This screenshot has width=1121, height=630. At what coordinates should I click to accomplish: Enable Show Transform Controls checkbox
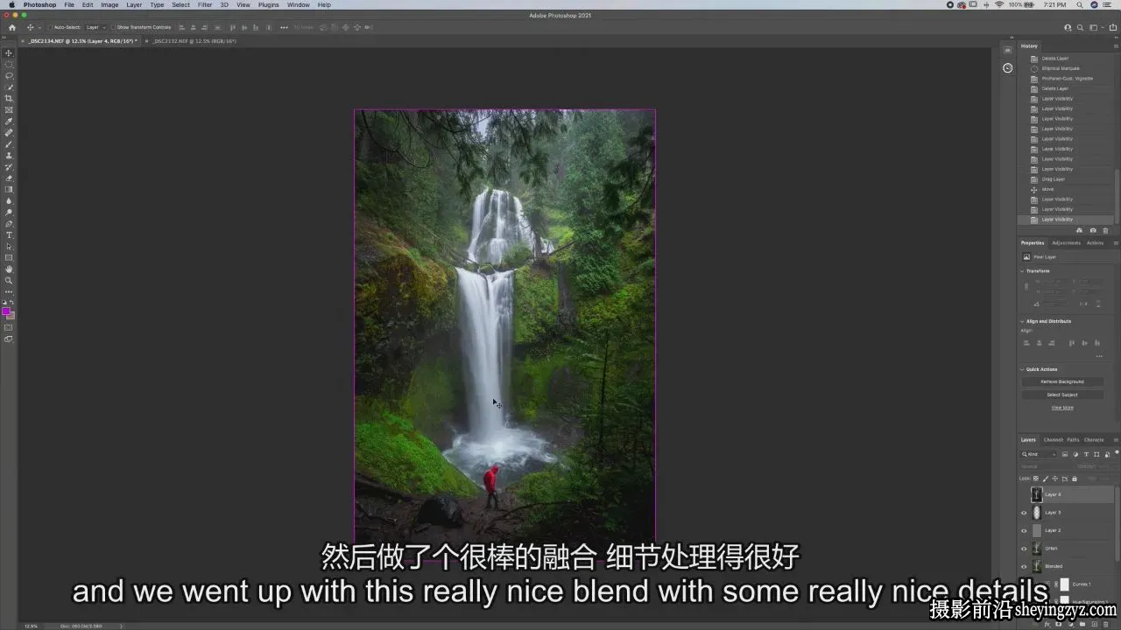tap(114, 27)
